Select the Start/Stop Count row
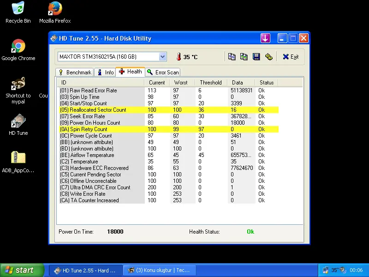 (x=169, y=103)
